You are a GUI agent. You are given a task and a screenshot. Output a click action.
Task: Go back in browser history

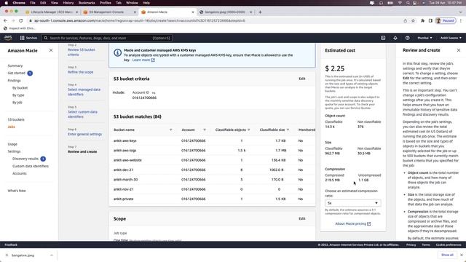pos(5,20)
